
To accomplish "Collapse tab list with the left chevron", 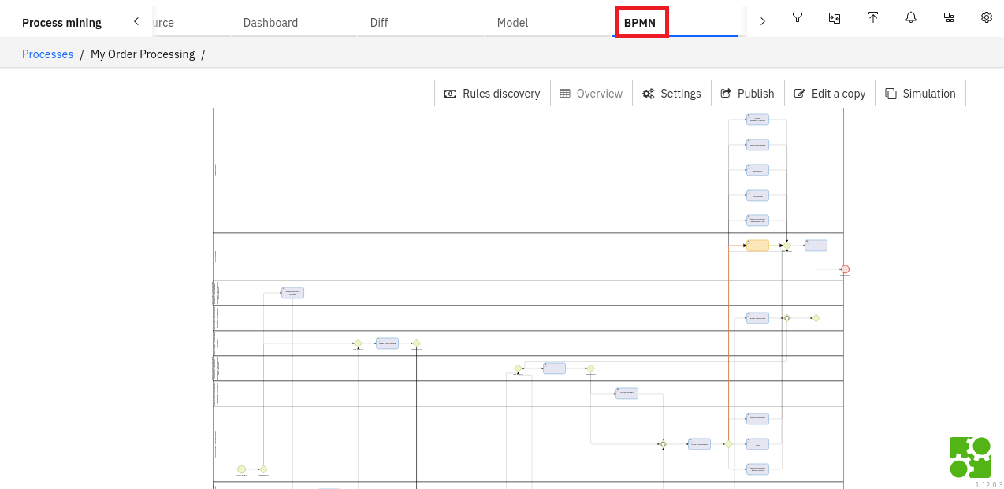I will pos(136,21).
